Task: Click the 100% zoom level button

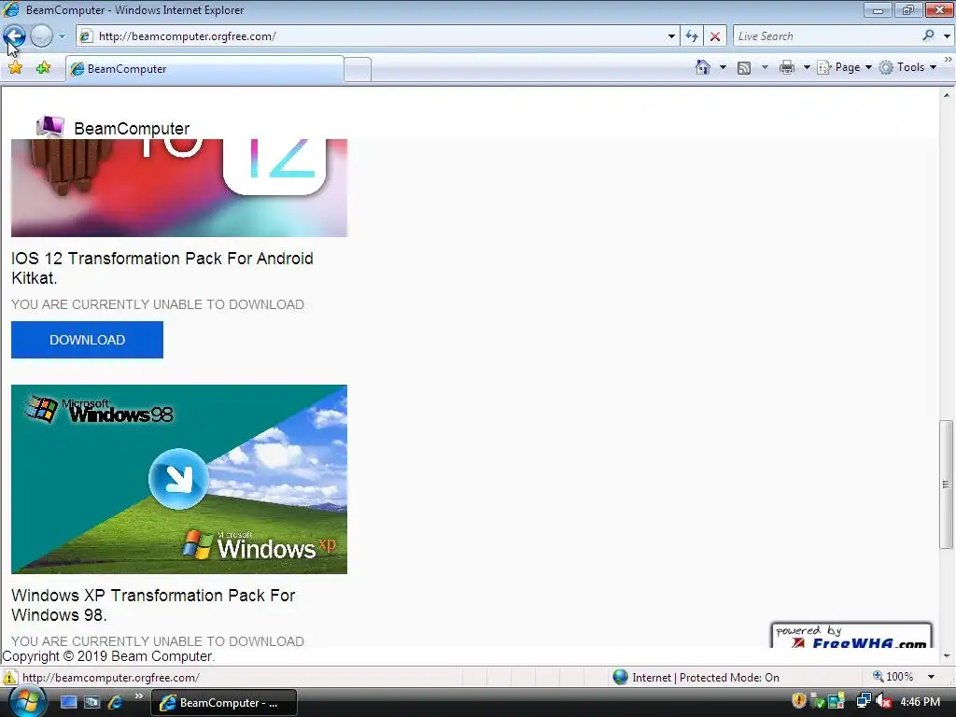Action: (893, 677)
